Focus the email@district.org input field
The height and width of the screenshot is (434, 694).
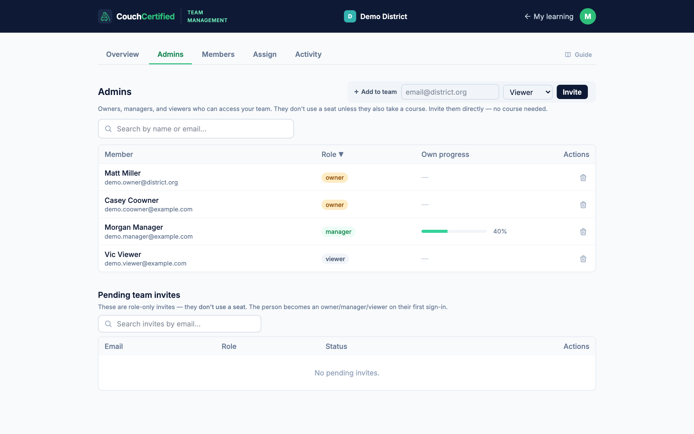(450, 92)
